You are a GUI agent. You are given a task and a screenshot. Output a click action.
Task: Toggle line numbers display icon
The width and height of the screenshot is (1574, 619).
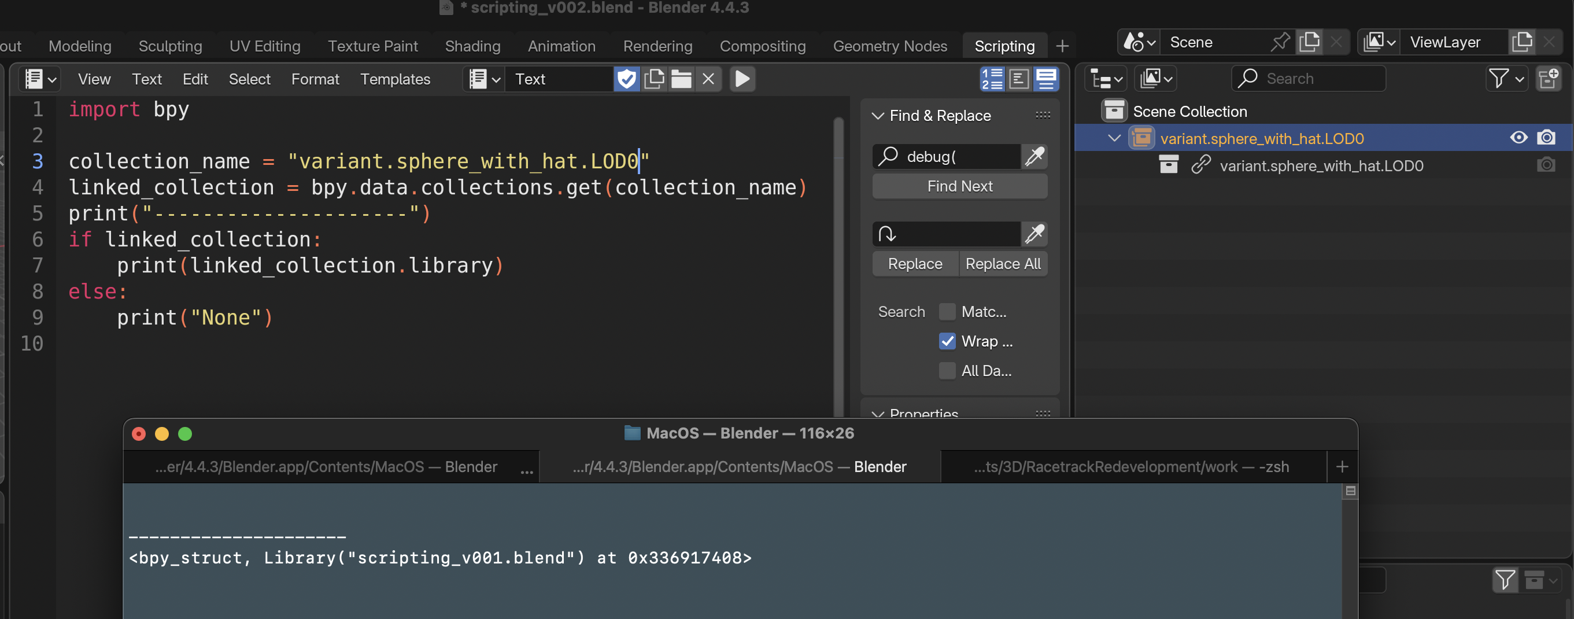tap(992, 79)
